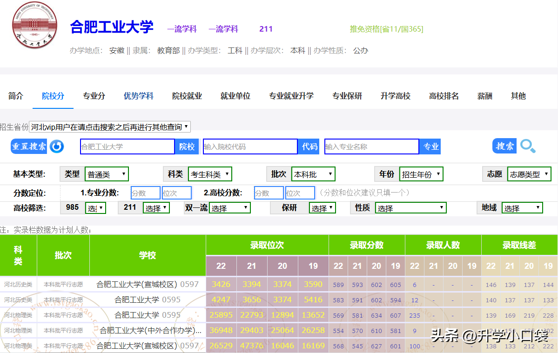Click the first 一流学科 link
The width and height of the screenshot is (558, 353).
pos(182,29)
